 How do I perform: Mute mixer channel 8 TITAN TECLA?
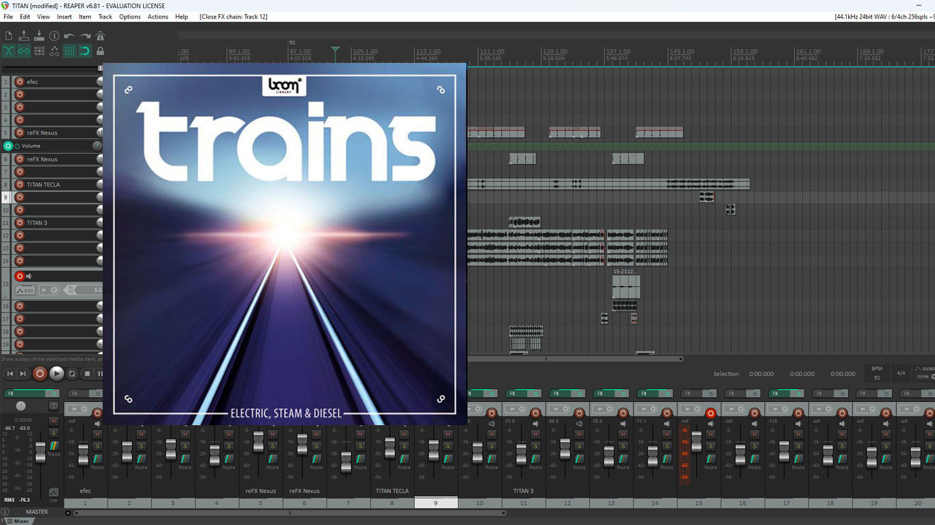pos(404,434)
